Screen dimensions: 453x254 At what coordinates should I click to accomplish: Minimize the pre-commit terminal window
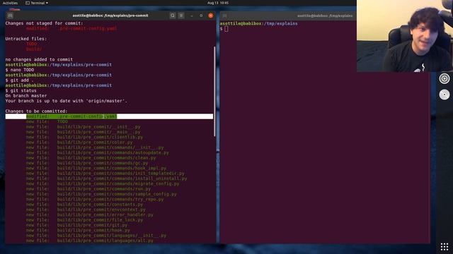[192, 16]
